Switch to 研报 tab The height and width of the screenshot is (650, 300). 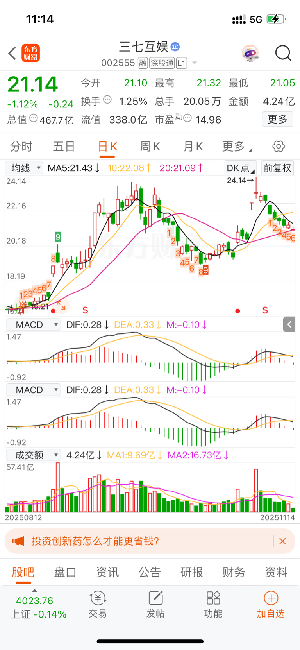[192, 572]
